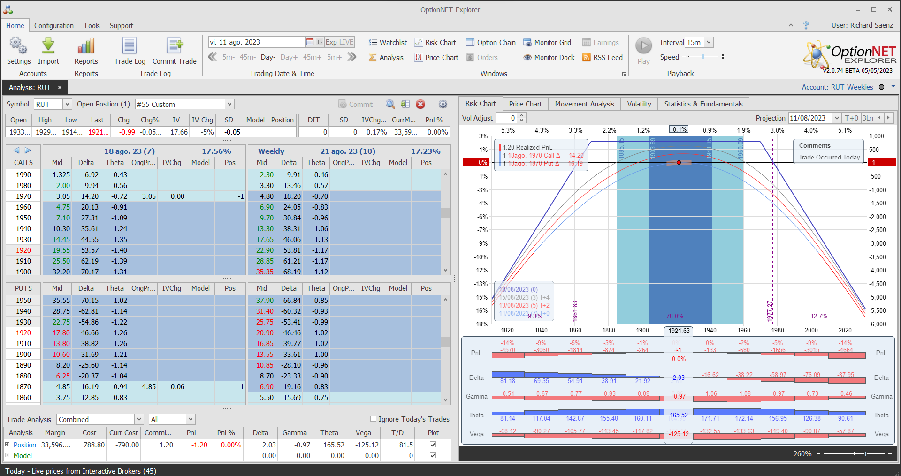Toggle the Position row Plot checkbox
Viewport: 901px width, 476px height.
pyautogui.click(x=433, y=445)
